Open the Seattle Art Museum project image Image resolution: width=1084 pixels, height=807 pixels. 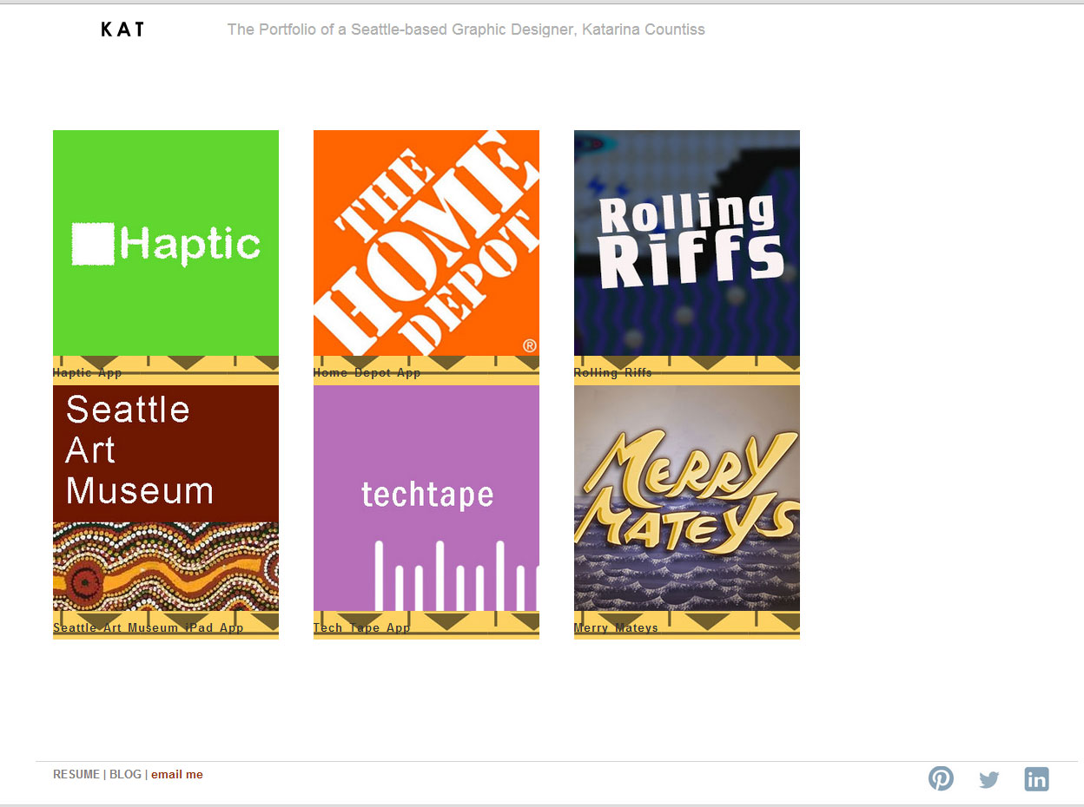tap(166, 498)
